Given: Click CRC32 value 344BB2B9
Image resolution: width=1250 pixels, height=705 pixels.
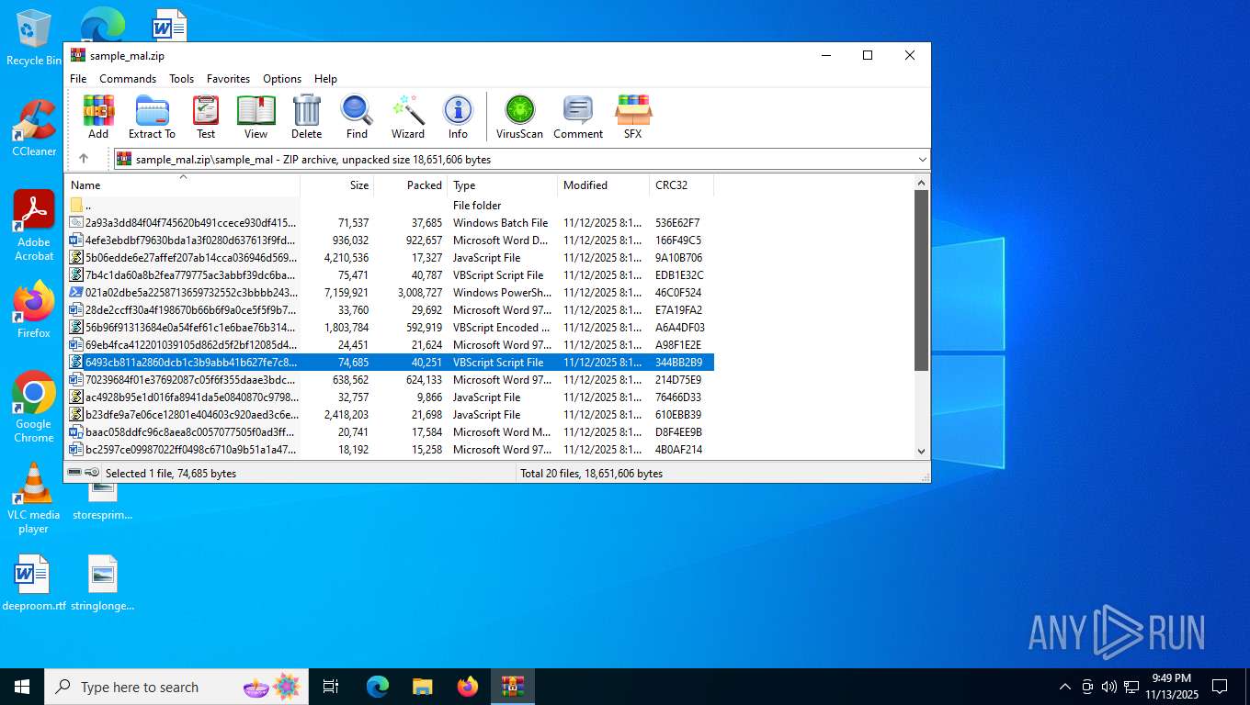Looking at the screenshot, I should point(678,363).
